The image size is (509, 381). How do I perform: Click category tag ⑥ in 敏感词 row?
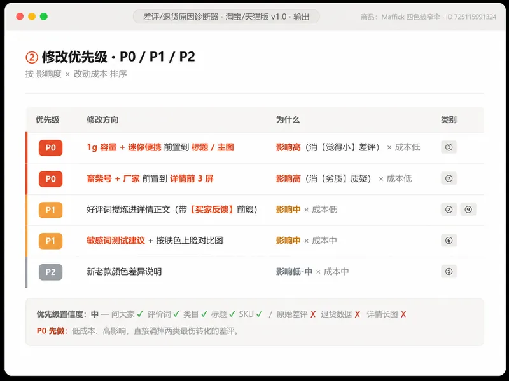coord(449,241)
